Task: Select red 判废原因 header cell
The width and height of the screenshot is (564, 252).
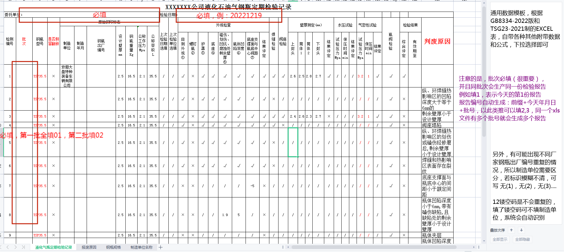Action: (x=437, y=41)
